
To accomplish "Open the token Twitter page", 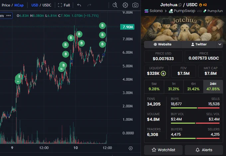I will pyautogui.click(x=199, y=44).
